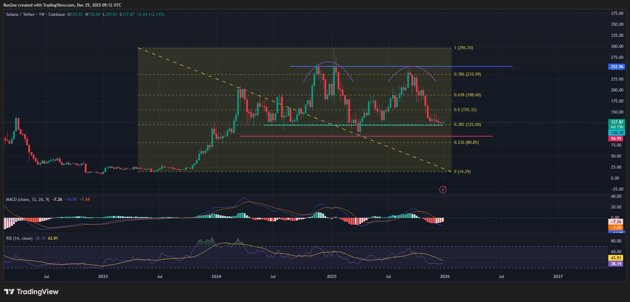Viewport: 630px width, 302px height.
Task: Click the pink lightning bolt icon
Action: [443, 190]
